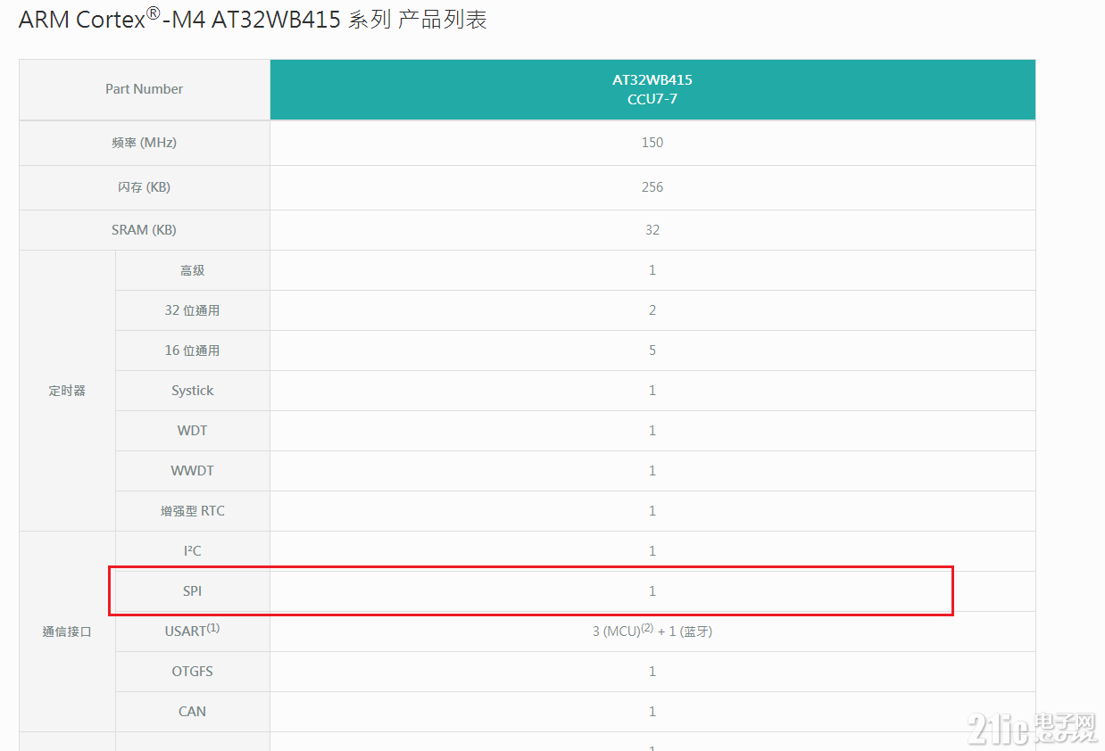
Task: Click the SRAM value "32"
Action: click(x=652, y=230)
